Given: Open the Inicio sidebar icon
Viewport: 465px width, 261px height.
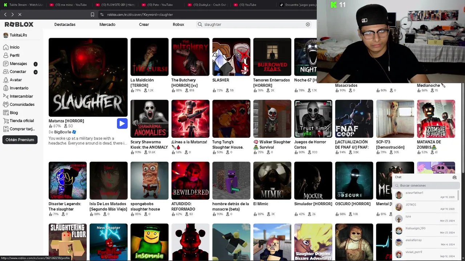Looking at the screenshot, I should [x=6, y=47].
